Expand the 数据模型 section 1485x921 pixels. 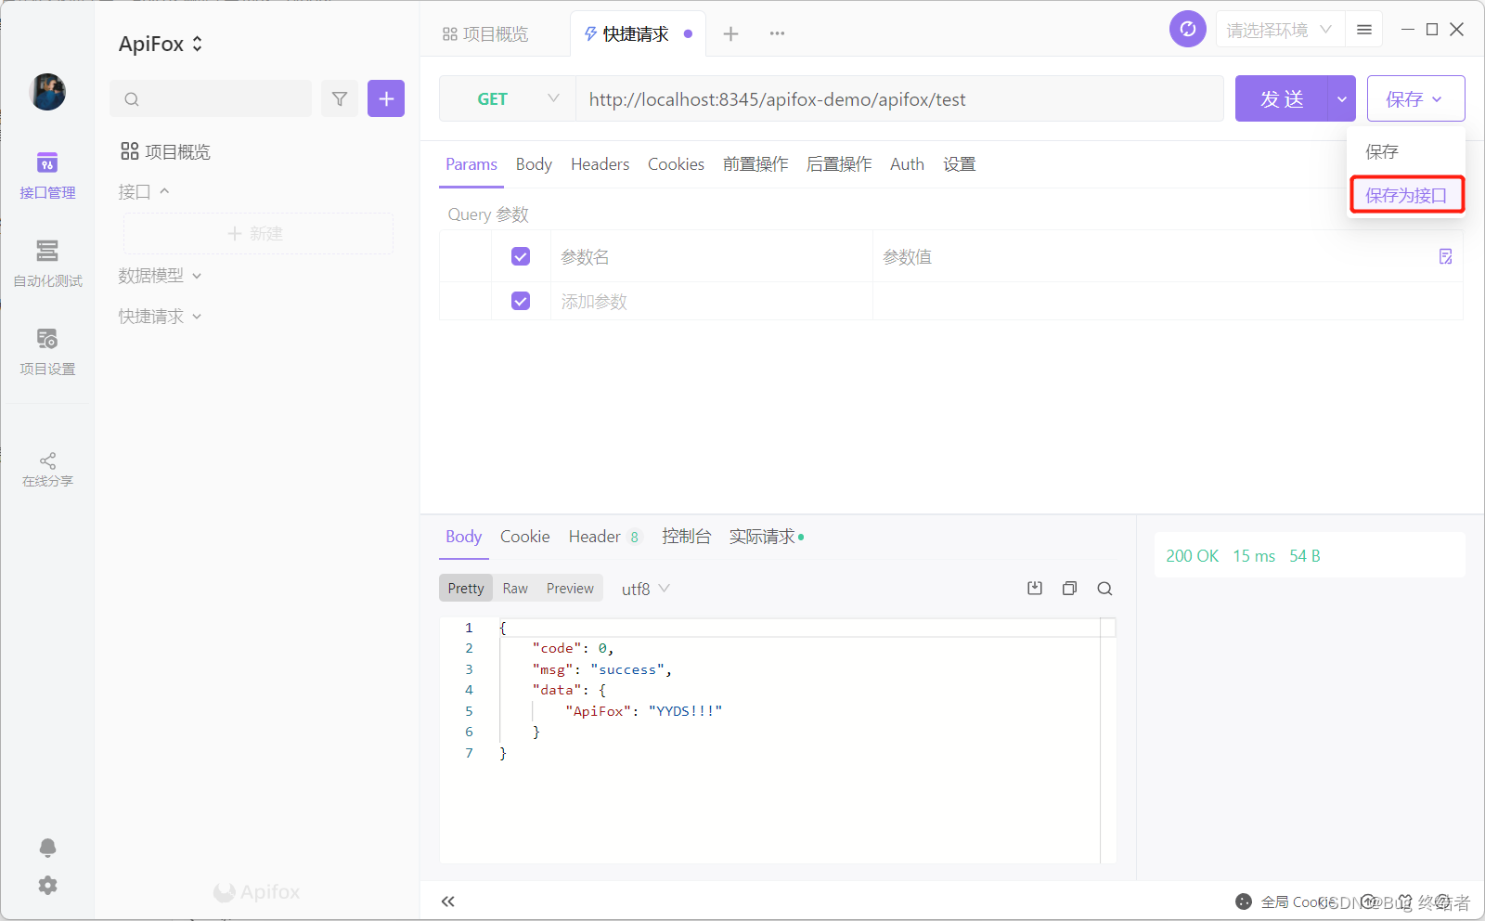[x=160, y=276]
